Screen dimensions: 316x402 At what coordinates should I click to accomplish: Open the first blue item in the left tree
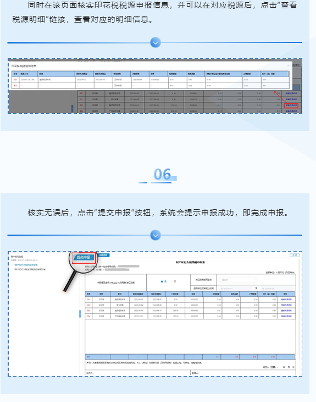click(x=26, y=265)
